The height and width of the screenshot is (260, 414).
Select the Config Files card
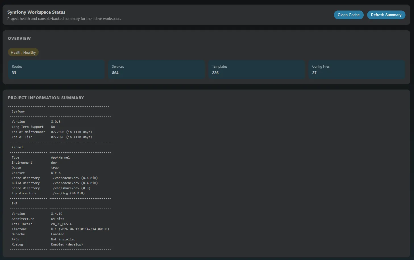356,70
